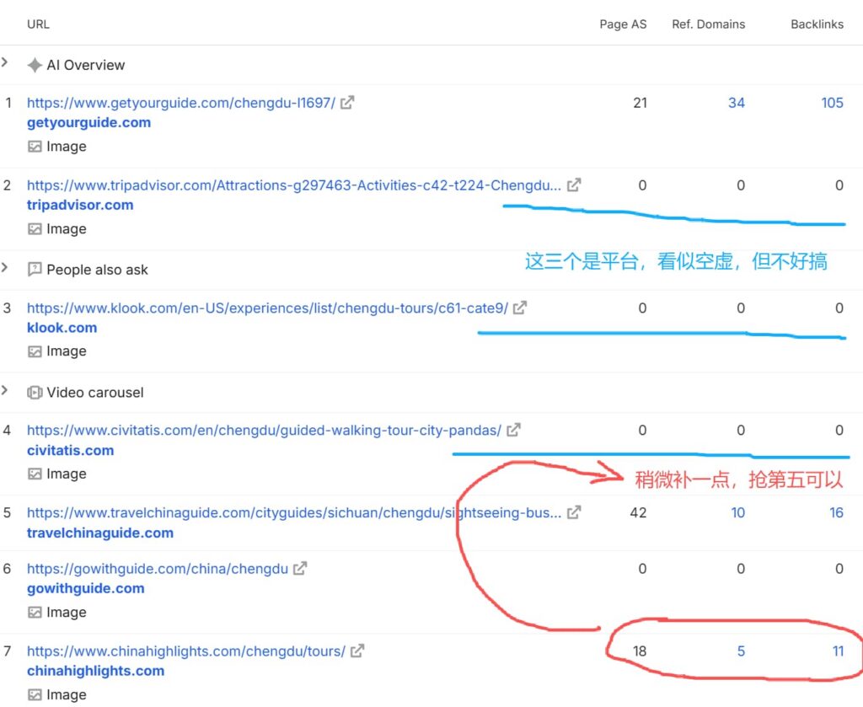The height and width of the screenshot is (707, 863).
Task: Open the klook chengdu-tours URL
Action: click(267, 308)
